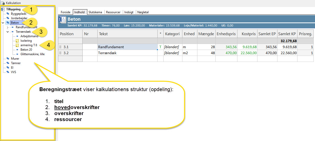Click the VVS node icon

(x=8, y=72)
